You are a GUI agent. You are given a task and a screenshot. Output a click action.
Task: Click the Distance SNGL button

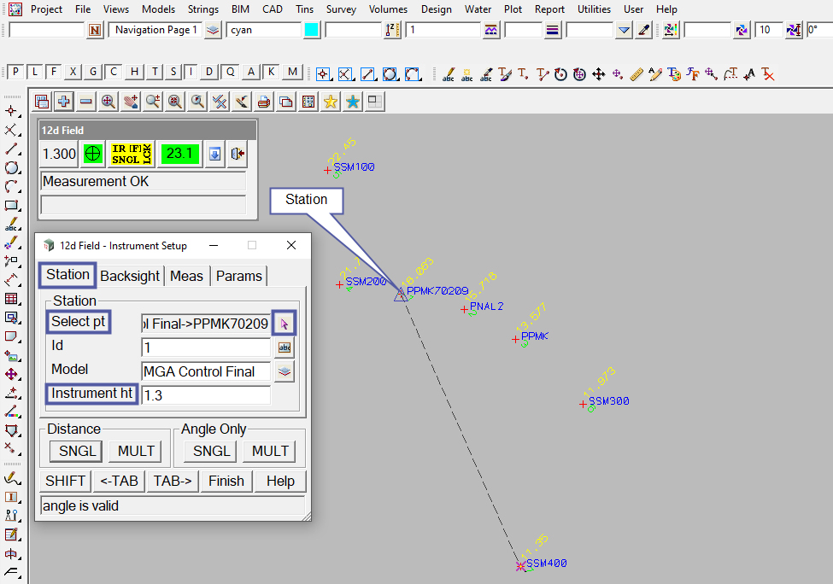point(78,451)
